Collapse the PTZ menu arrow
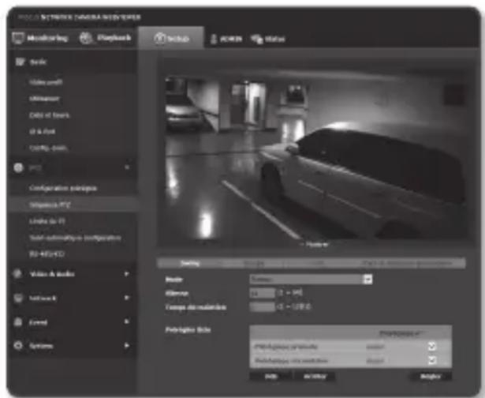Image resolution: width=485 pixels, height=398 pixels. click(125, 169)
